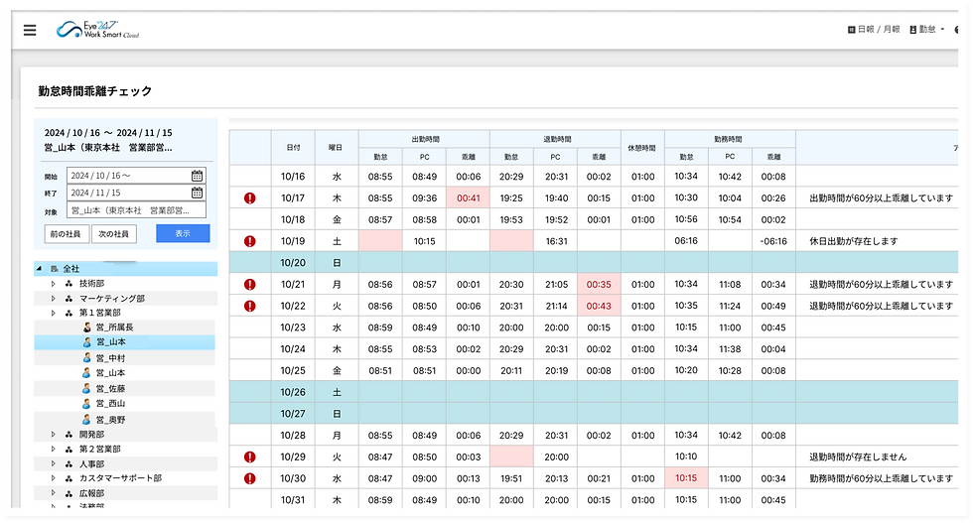The width and height of the screenshot is (973, 523).
Task: Click the alert icon on row 10/22
Action: [x=249, y=306]
